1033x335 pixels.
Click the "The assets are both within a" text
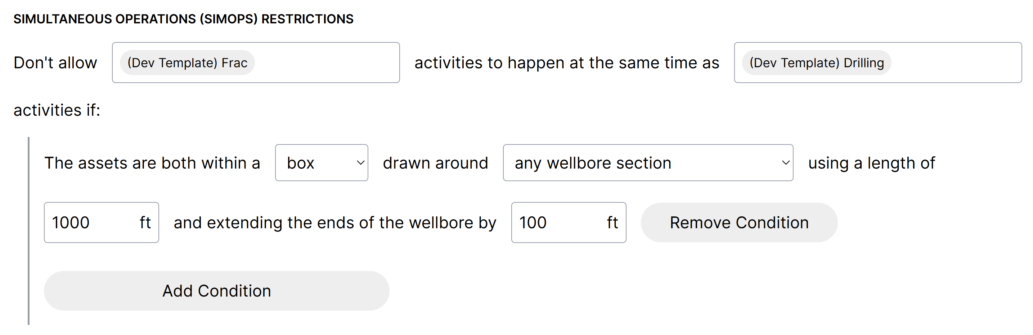tap(152, 163)
